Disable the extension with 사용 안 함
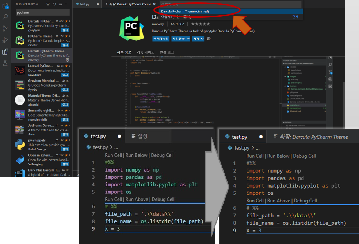The height and width of the screenshot is (244, 359). tap(179, 39)
